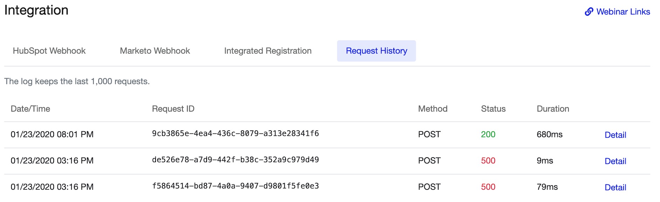Image resolution: width=660 pixels, height=202 pixels.
Task: Open the Webinar Links page
Action: (x=623, y=12)
